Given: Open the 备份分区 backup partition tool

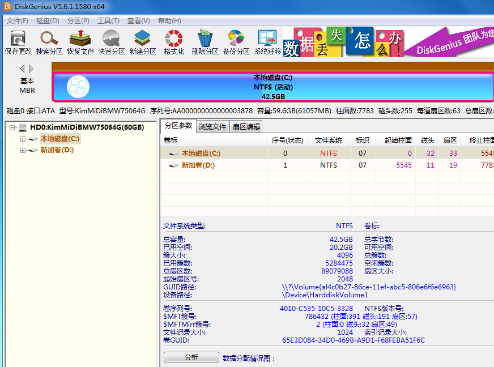Looking at the screenshot, I should 236,42.
